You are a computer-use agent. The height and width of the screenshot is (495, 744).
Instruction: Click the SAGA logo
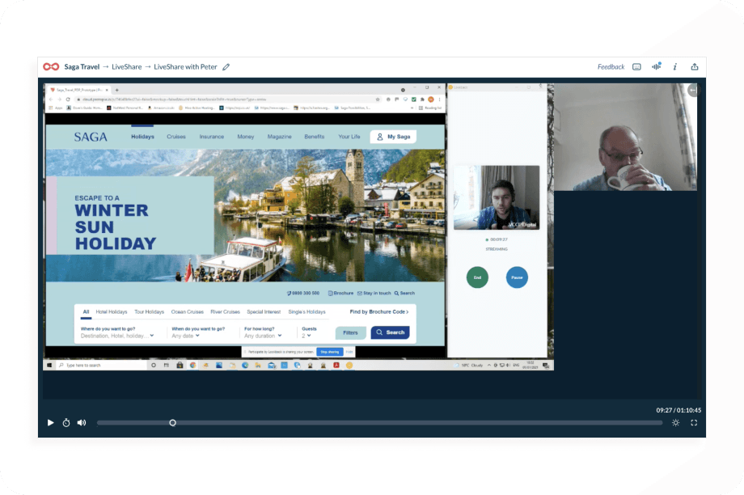(91, 137)
